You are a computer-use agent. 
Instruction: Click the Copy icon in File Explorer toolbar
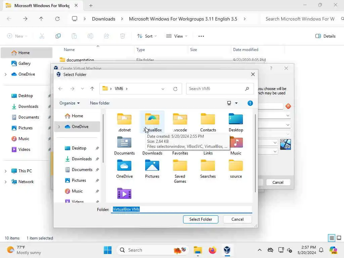58,36
